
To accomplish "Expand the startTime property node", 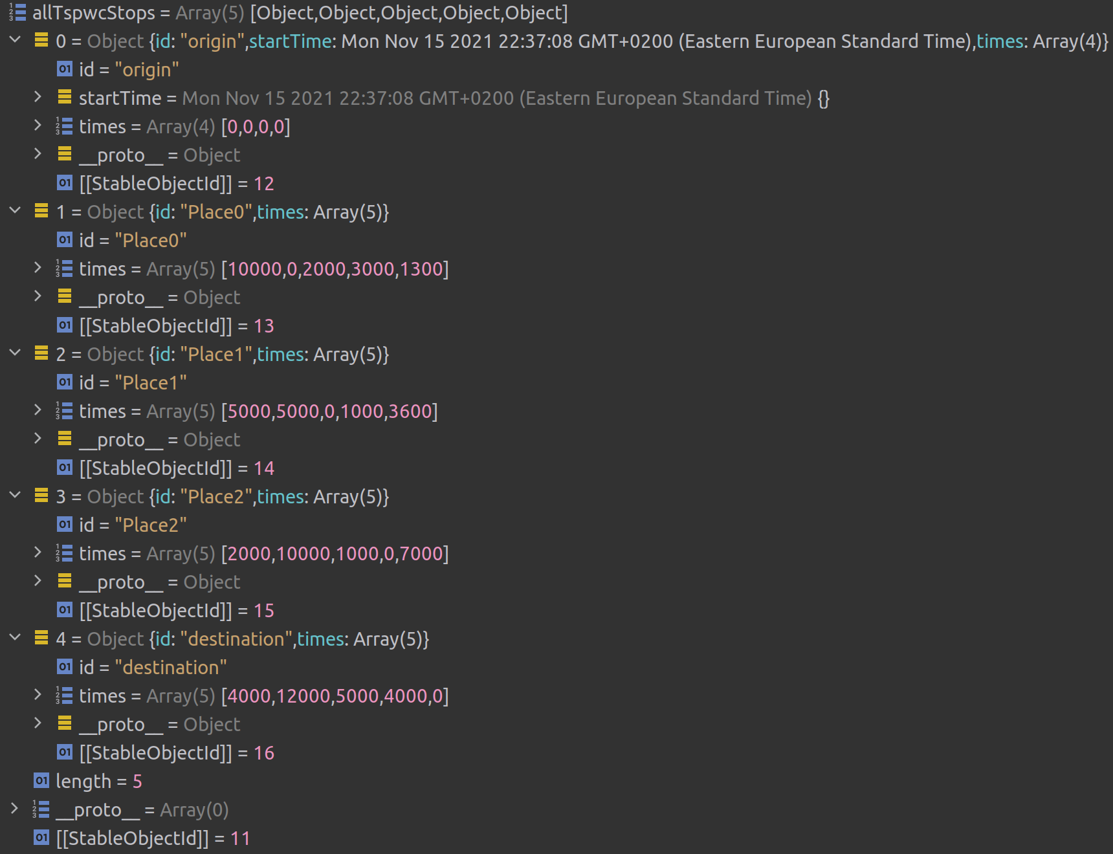I will (x=38, y=97).
